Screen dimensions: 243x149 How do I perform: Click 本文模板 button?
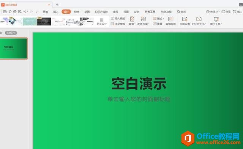(x=118, y=24)
